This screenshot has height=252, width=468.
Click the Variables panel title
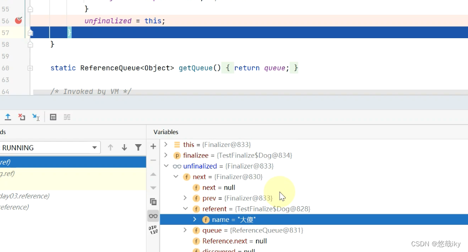166,132
